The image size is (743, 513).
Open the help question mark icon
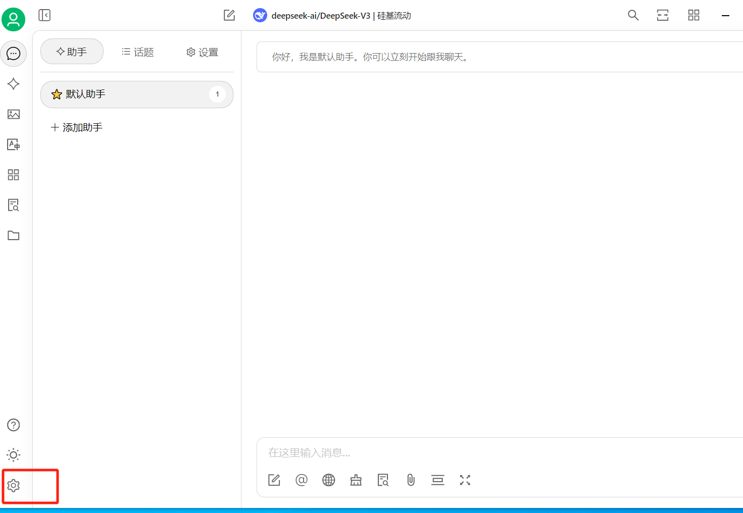14,425
